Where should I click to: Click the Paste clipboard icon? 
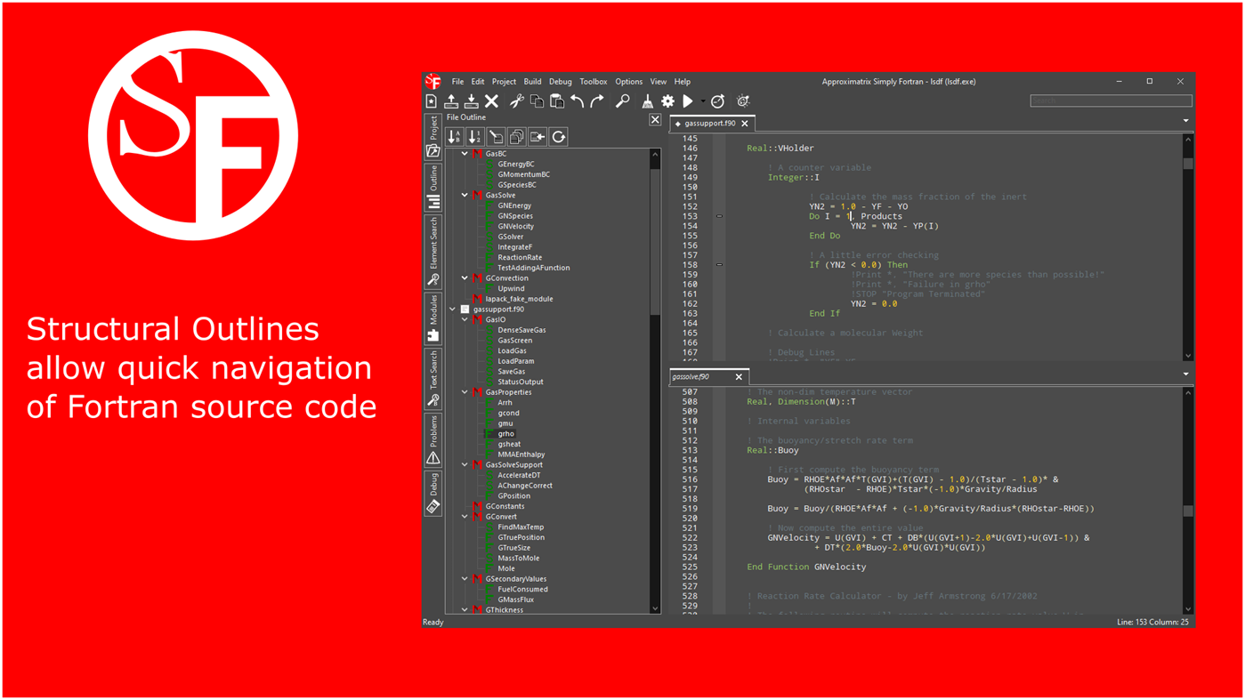point(557,101)
